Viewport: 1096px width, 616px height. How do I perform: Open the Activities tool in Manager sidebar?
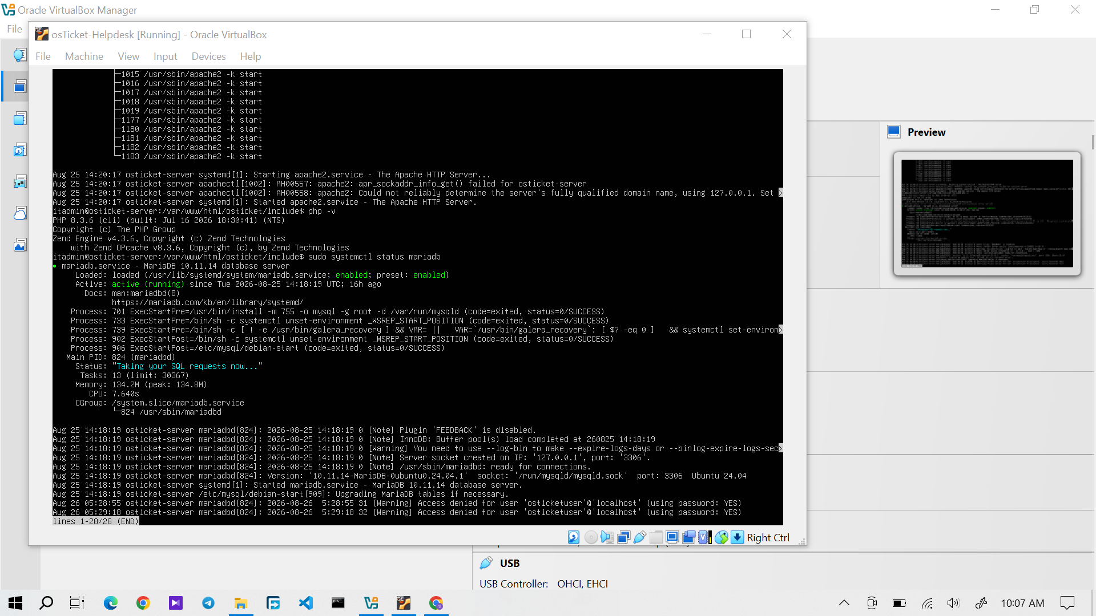pyautogui.click(x=20, y=245)
